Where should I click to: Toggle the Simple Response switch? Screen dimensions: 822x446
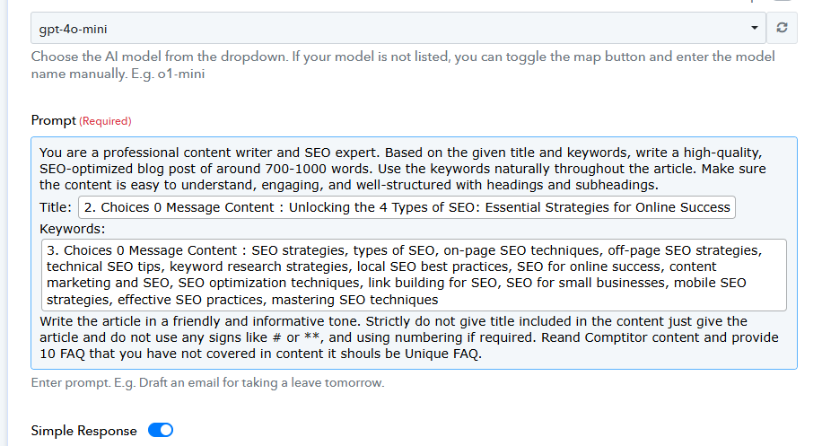pyautogui.click(x=161, y=430)
